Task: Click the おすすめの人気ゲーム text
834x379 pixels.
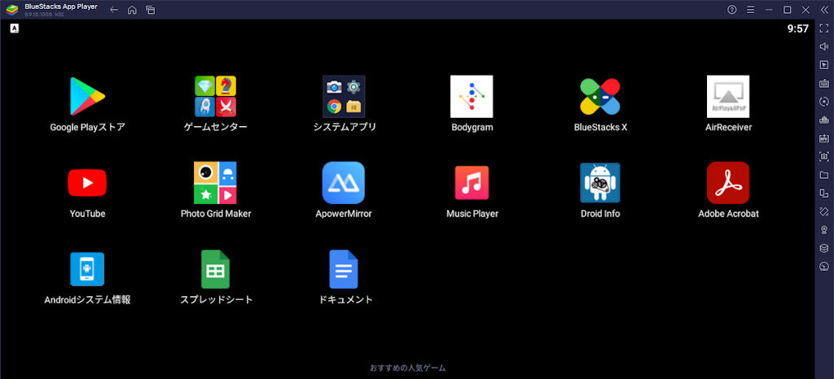Action: (407, 368)
